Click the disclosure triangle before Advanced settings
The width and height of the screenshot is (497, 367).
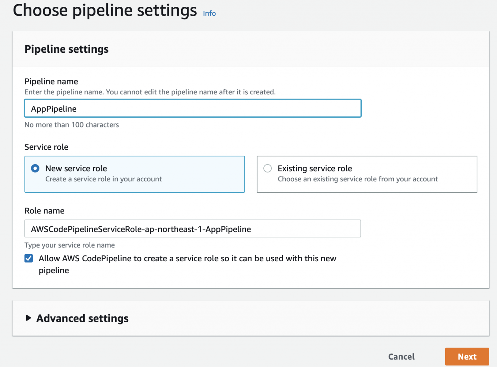click(28, 318)
